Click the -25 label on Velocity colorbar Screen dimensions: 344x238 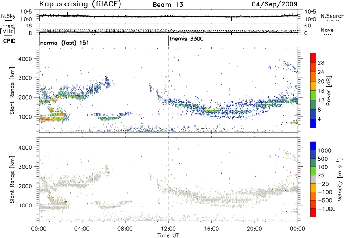(324, 184)
